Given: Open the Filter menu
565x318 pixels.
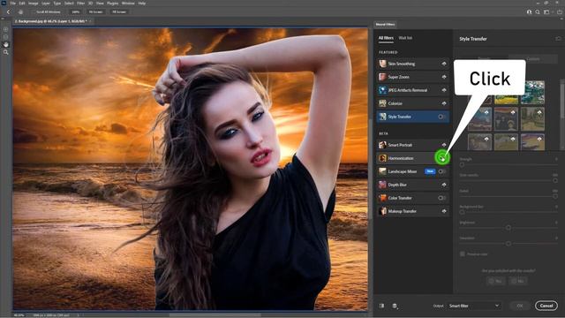Looking at the screenshot, I should (x=80, y=4).
